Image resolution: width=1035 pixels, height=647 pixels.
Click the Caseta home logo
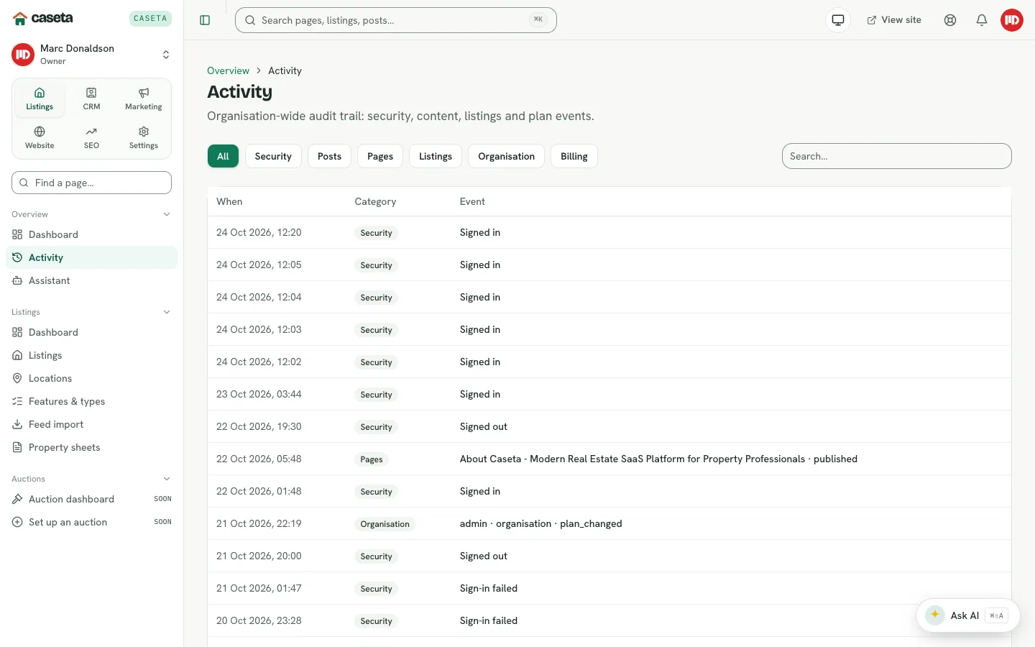[x=43, y=18]
